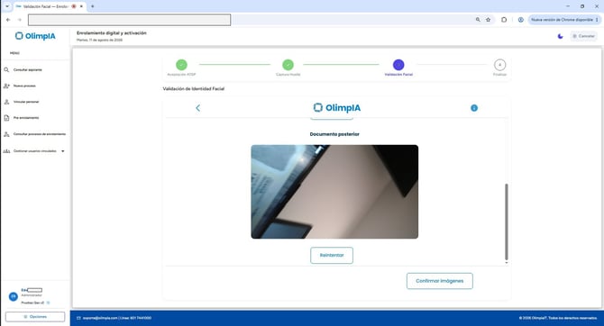
Task: Click the Validación Facial active step circle
Action: point(398,65)
